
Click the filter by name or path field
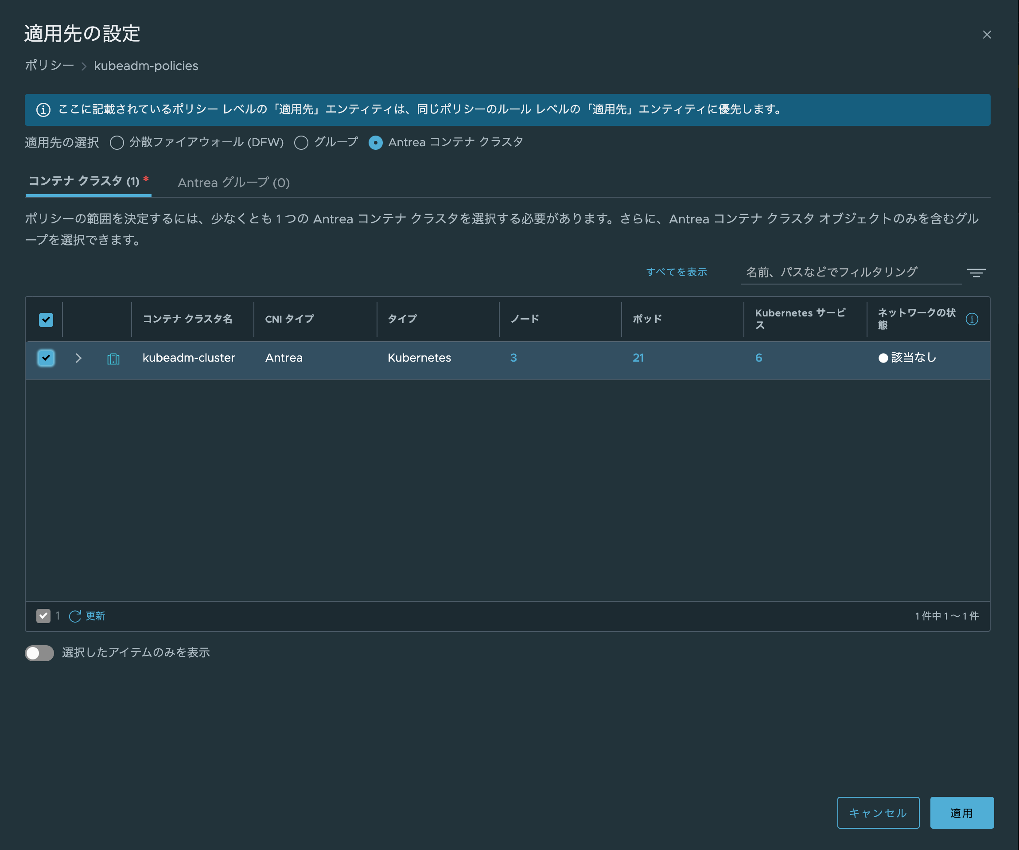tap(850, 272)
